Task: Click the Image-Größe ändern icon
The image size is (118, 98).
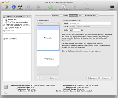Action: (x=86, y=7)
